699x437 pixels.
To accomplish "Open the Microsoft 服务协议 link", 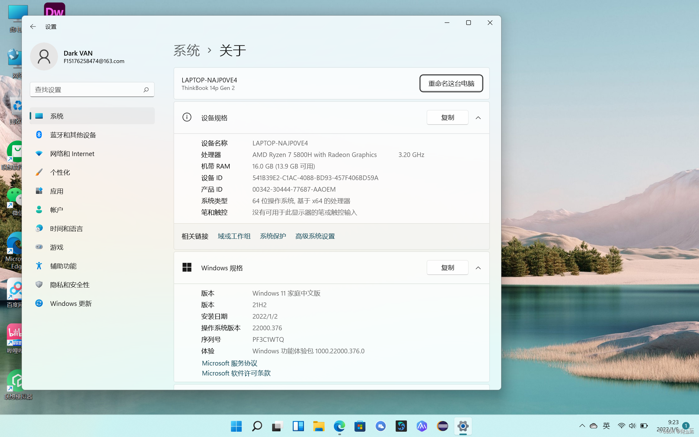I will [x=230, y=363].
